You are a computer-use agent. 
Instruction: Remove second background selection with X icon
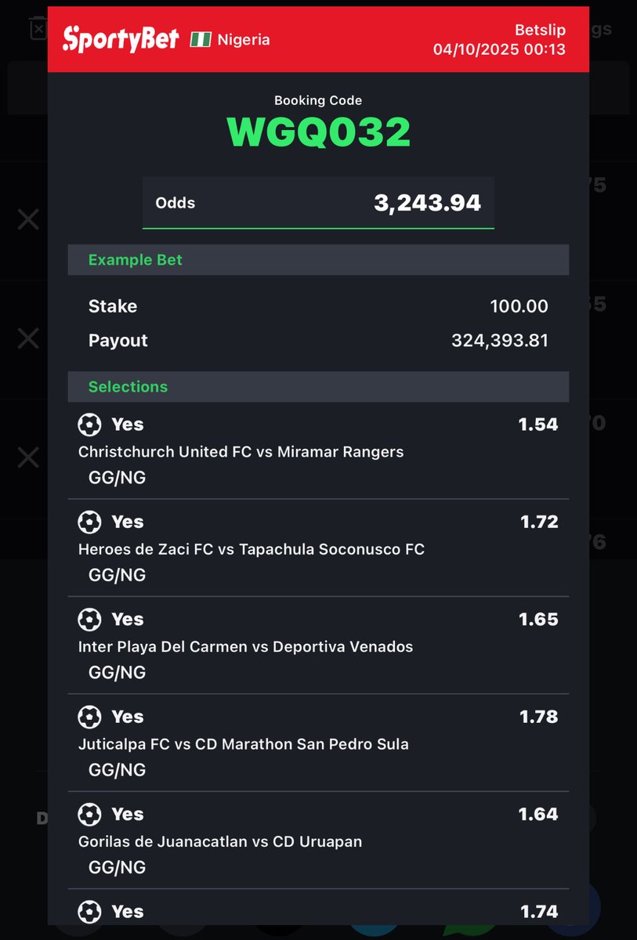click(x=28, y=338)
